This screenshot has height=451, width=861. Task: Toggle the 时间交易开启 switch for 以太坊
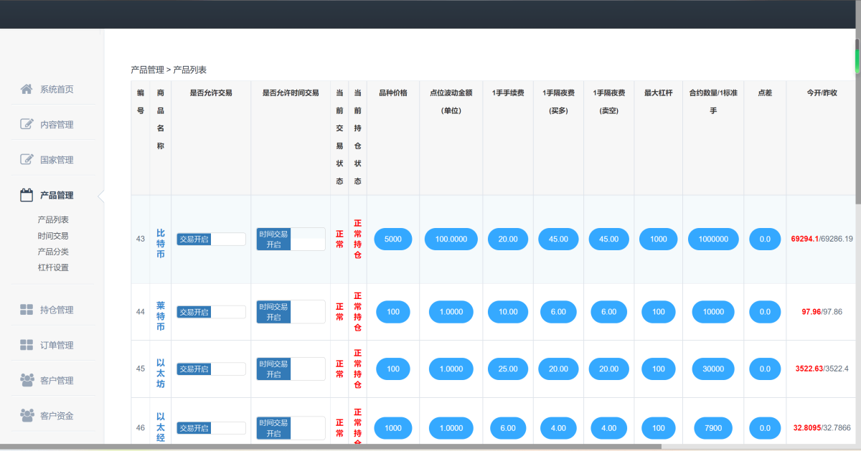[x=291, y=369]
